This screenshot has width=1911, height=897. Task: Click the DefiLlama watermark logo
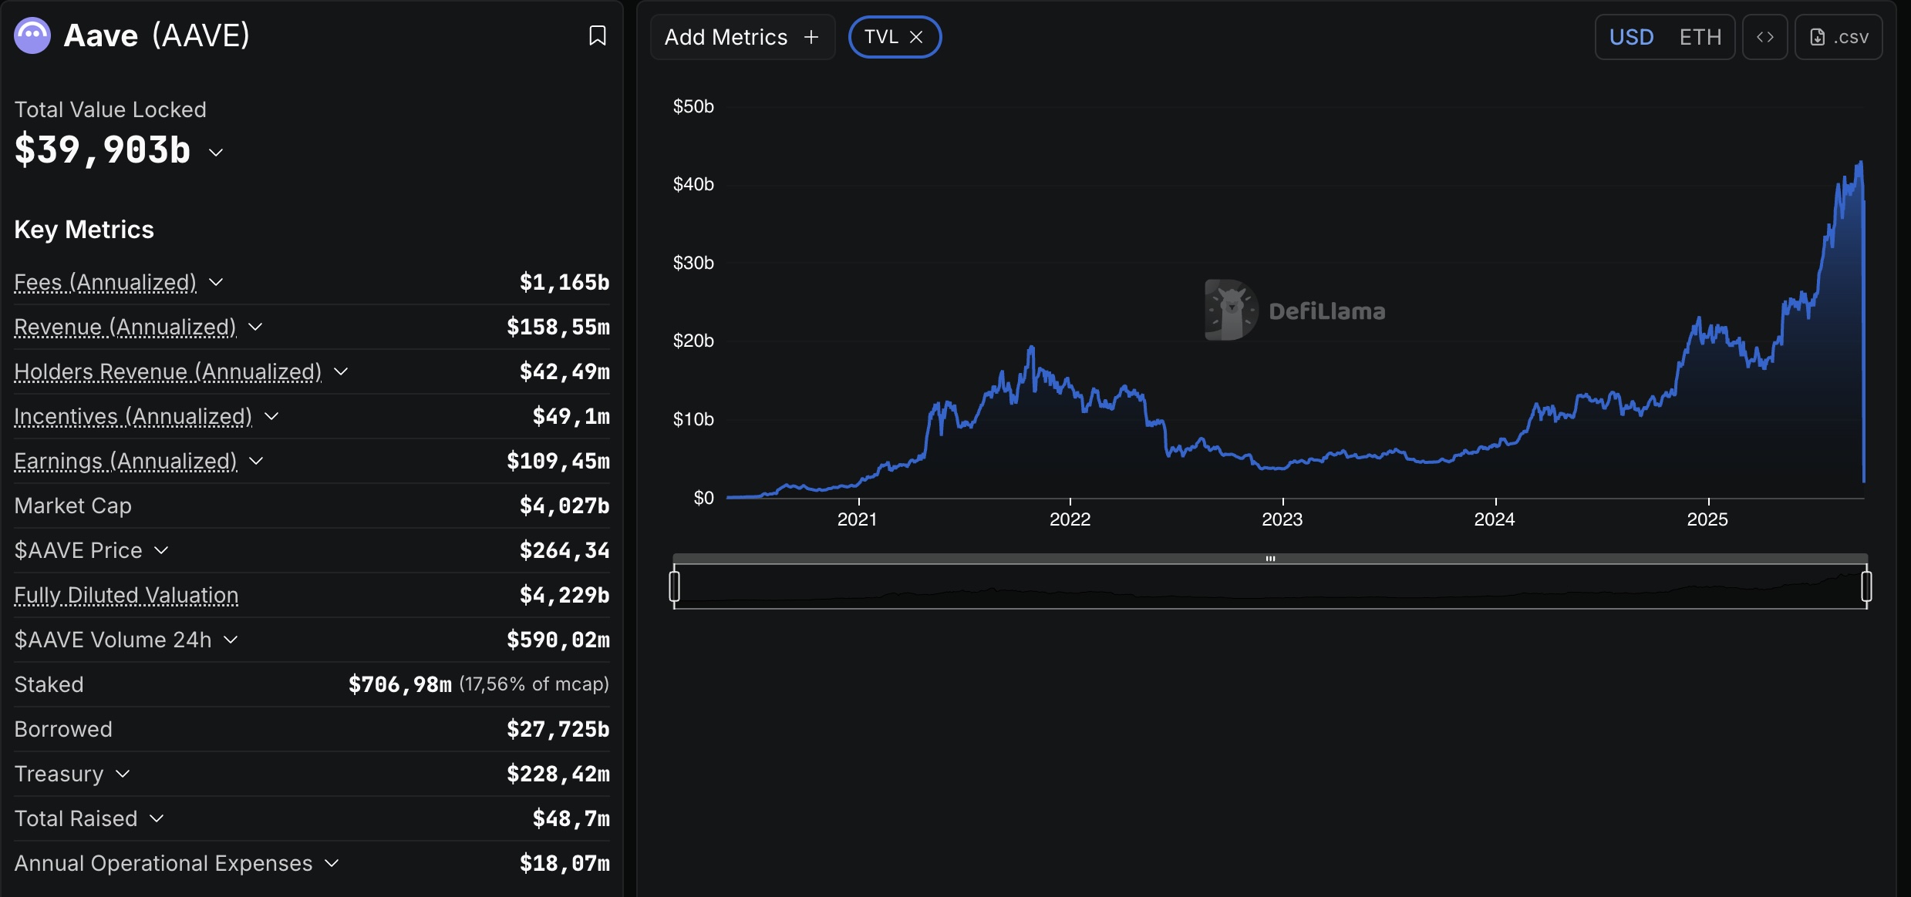(1231, 310)
